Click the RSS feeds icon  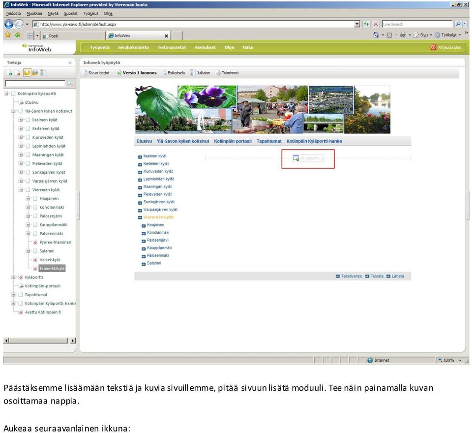coord(389,35)
